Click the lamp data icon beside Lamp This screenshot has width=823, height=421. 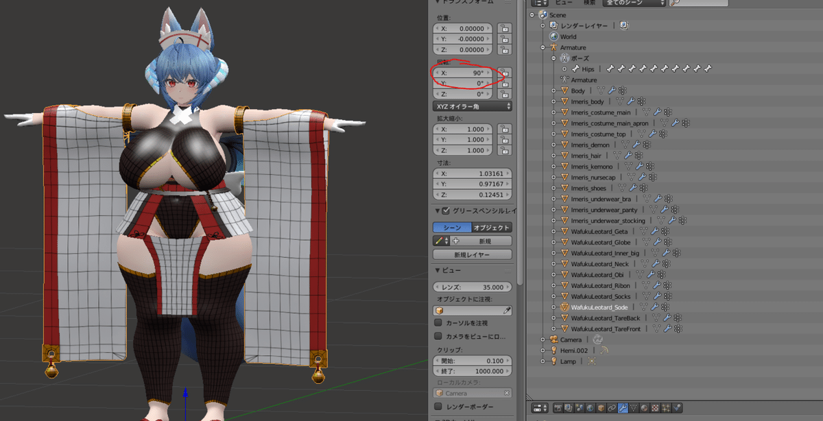(591, 361)
